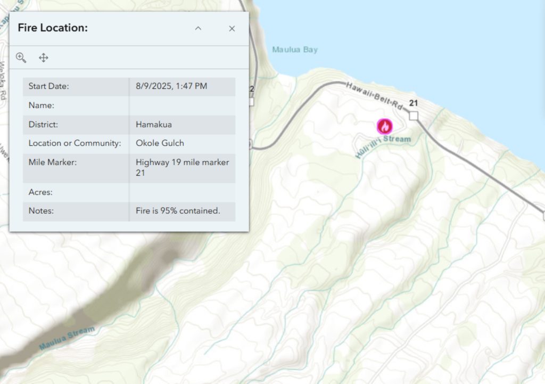The width and height of the screenshot is (545, 384).
Task: Click the Mile Marker field label
Action: click(53, 162)
